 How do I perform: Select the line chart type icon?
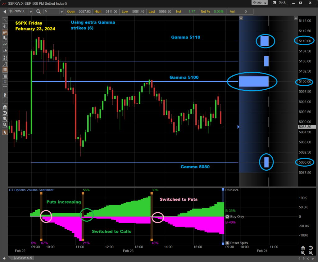coord(5,44)
